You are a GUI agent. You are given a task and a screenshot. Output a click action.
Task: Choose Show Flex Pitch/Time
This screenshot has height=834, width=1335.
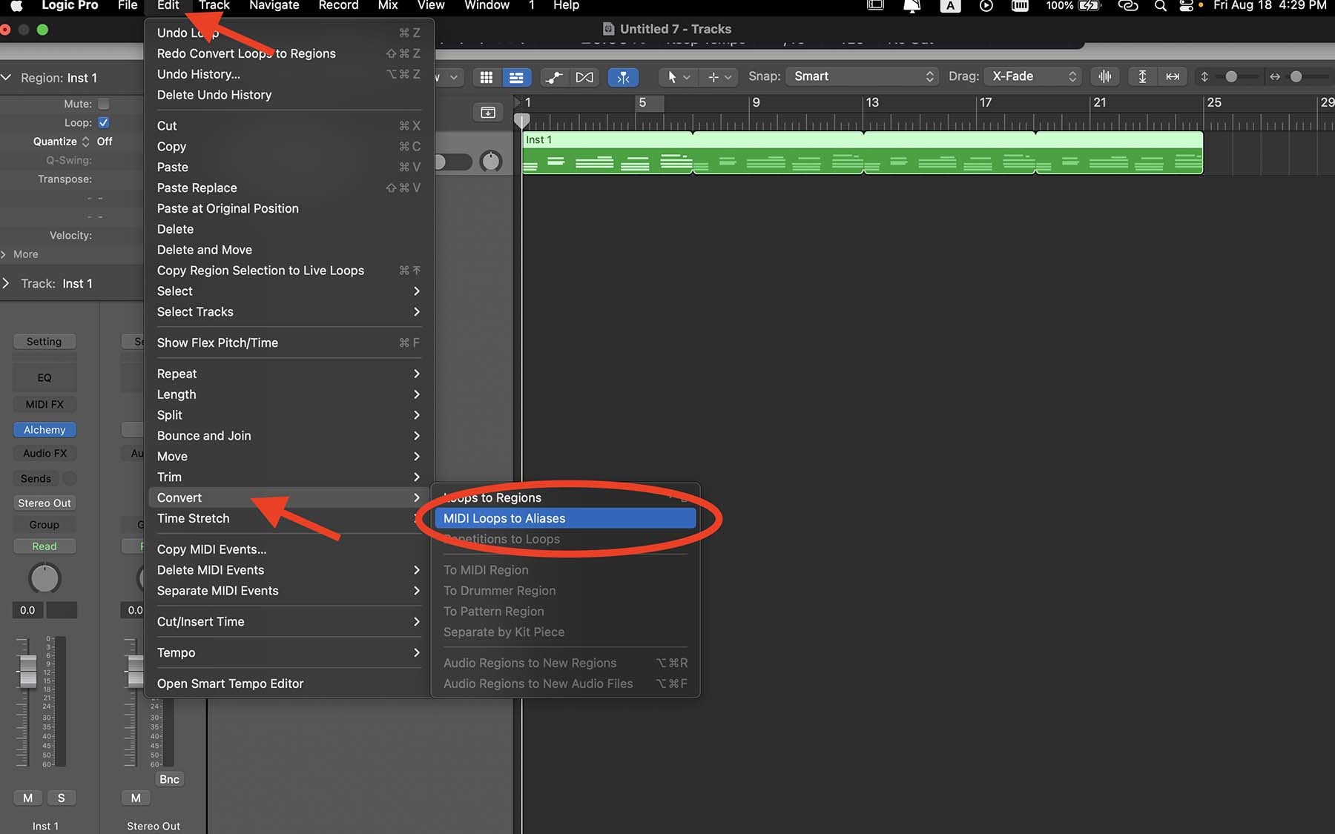click(288, 342)
